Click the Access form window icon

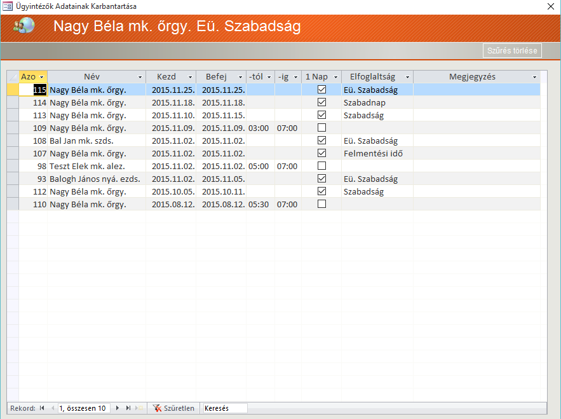click(7, 6)
